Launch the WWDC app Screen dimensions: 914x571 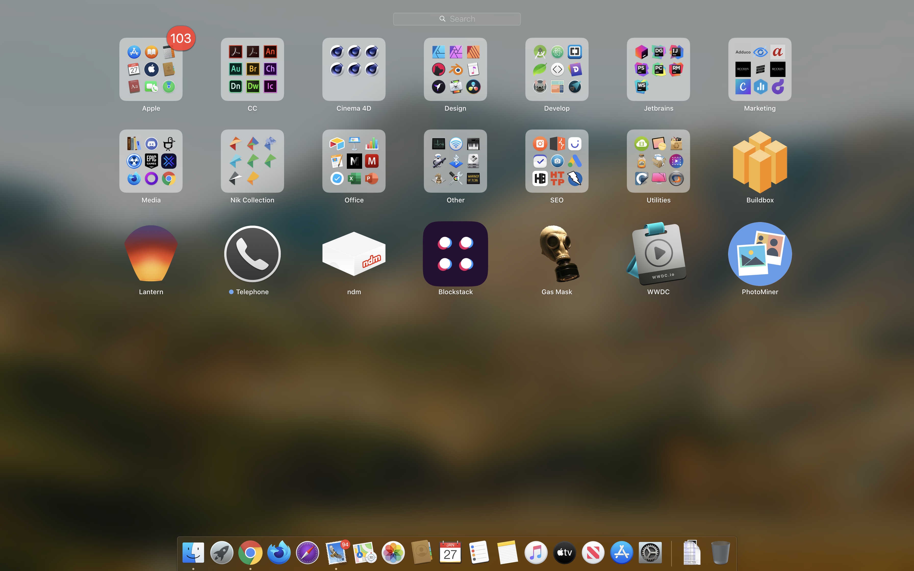(x=658, y=254)
